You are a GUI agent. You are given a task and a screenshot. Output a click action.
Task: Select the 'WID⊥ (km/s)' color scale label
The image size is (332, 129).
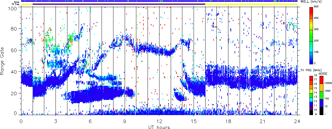click(x=311, y=2)
